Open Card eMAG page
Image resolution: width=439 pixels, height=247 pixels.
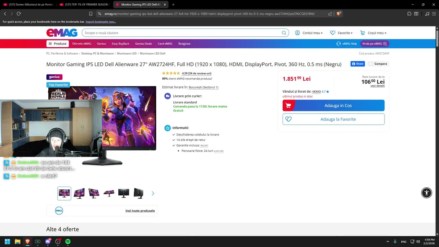pos(165,44)
